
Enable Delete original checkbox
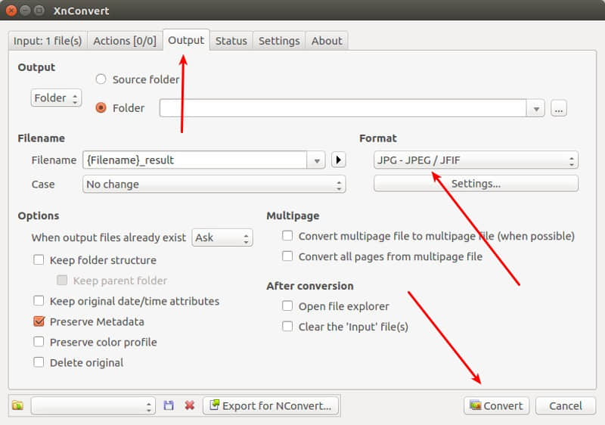[x=39, y=362]
